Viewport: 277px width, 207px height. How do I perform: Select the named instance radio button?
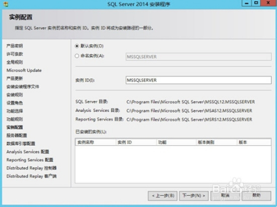click(77, 56)
